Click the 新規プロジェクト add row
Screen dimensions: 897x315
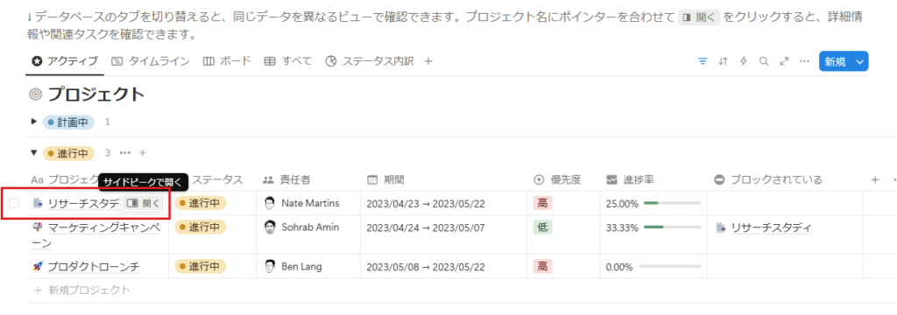(82, 290)
